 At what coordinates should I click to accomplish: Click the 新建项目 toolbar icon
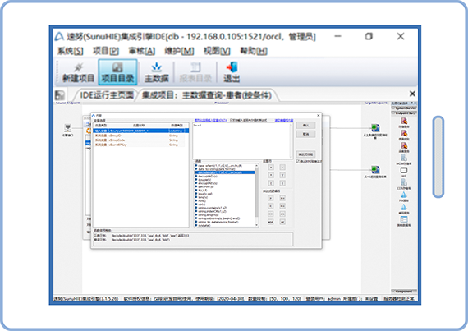click(x=79, y=72)
